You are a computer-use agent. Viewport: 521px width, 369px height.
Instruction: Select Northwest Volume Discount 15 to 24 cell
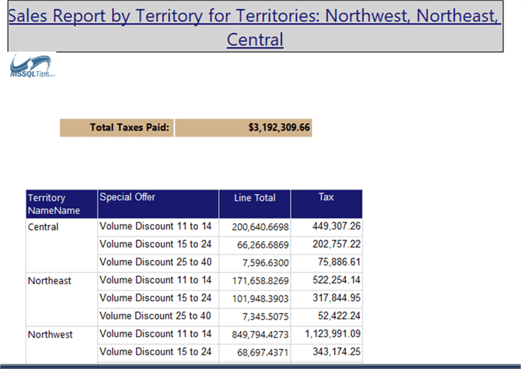pos(158,353)
